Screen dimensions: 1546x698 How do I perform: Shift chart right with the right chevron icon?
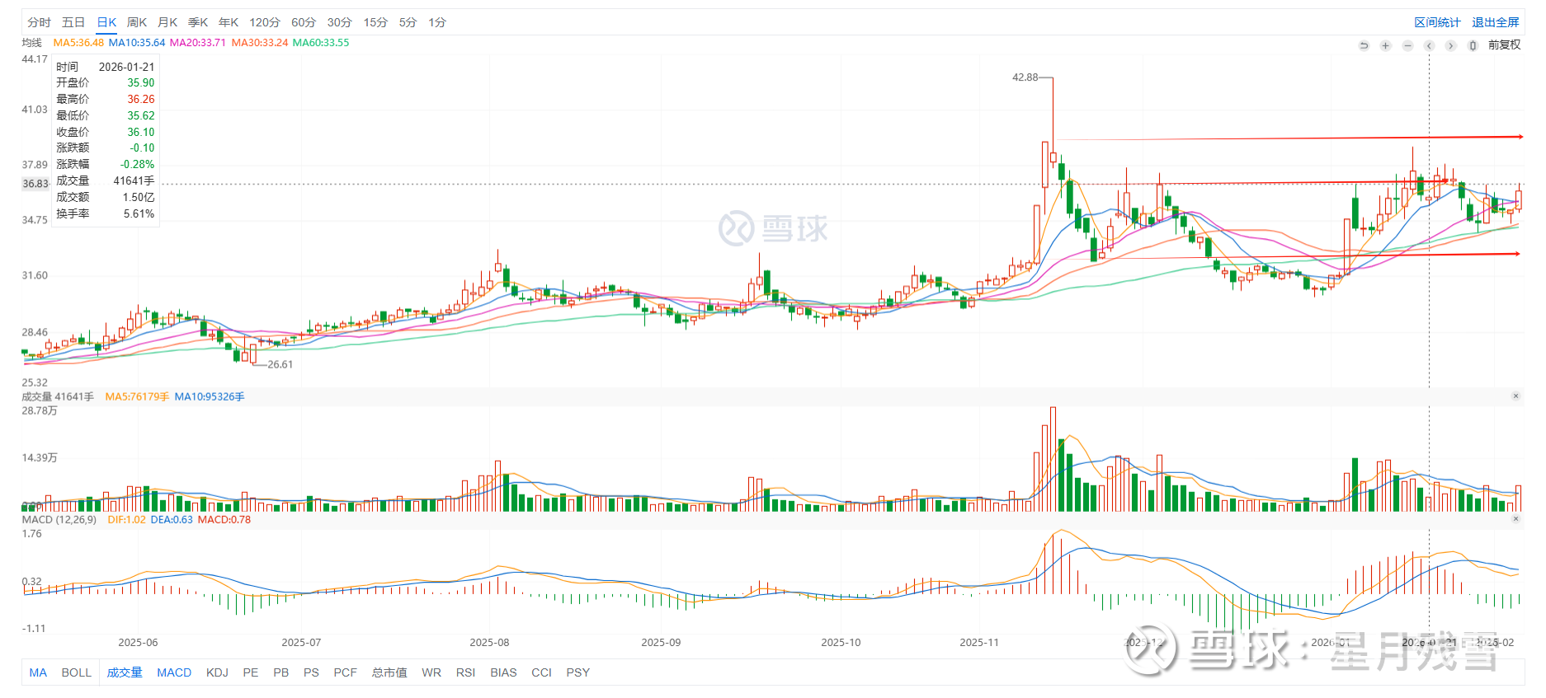pos(1451,45)
